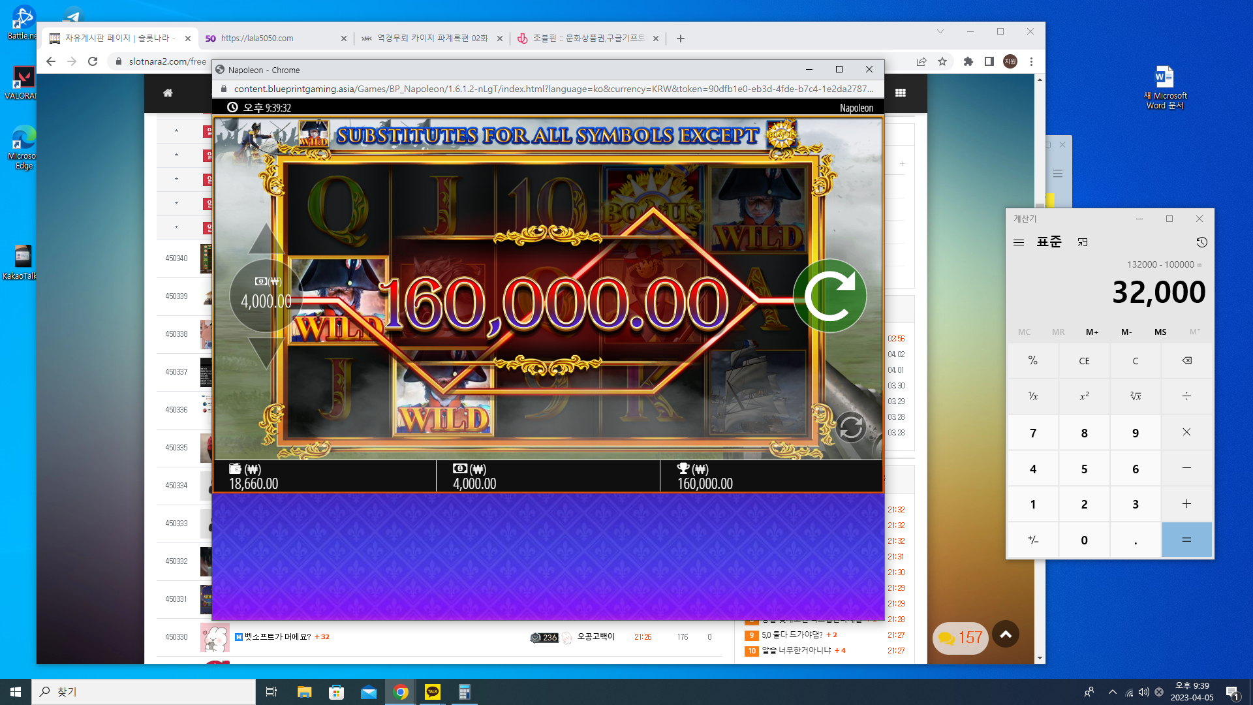Show hidden system tray icons
This screenshot has width=1253, height=705.
click(1112, 692)
